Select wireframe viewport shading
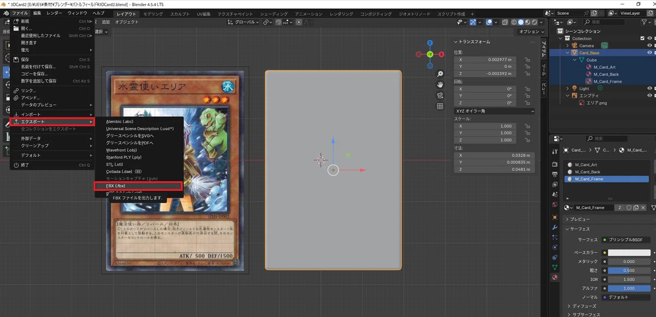This screenshot has width=656, height=317. (514, 22)
